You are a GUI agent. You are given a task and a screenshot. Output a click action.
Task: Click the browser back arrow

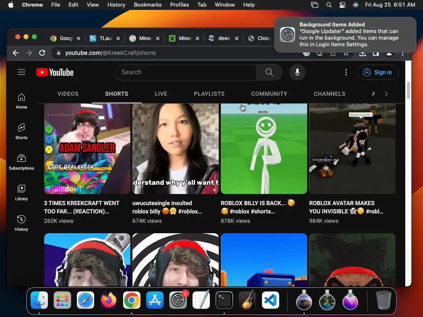click(x=16, y=53)
